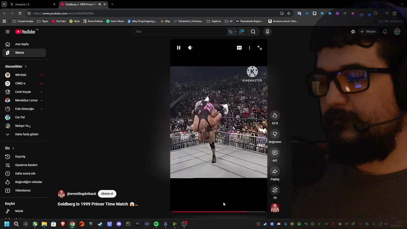Open the Amazon.com.tr bookmark
Viewport: 407px width, 229px height.
point(283,21)
